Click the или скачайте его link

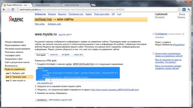tap(45, 83)
